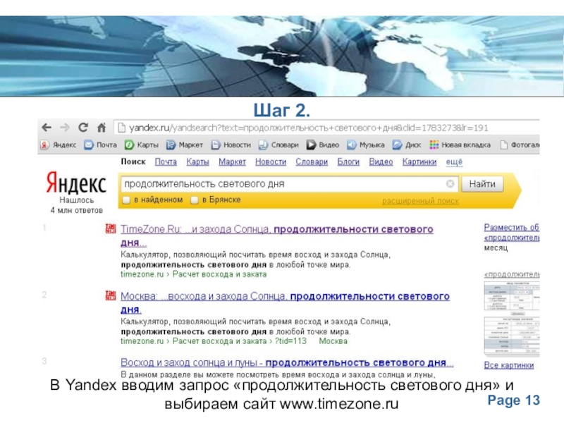
Task: Open the 'Все картинки' link
Action: (508, 365)
